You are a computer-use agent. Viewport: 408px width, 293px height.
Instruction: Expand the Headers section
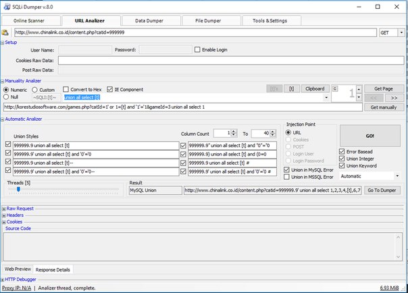point(4,215)
